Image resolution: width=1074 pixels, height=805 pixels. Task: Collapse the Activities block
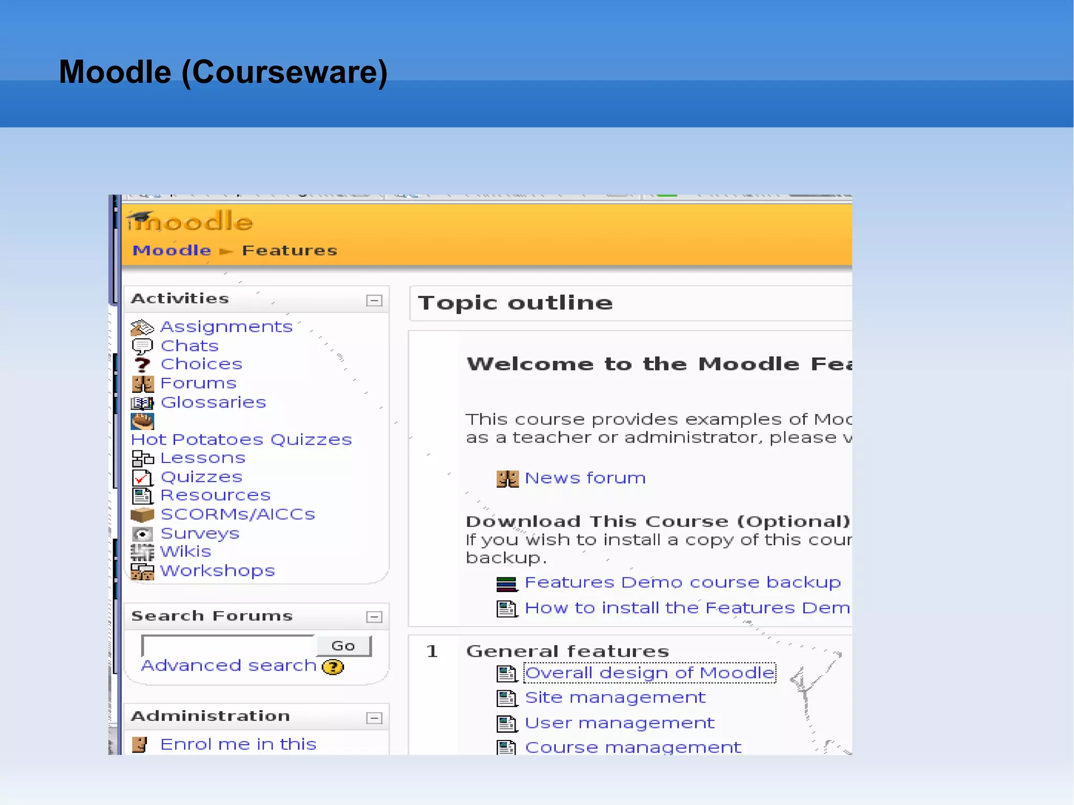[374, 300]
